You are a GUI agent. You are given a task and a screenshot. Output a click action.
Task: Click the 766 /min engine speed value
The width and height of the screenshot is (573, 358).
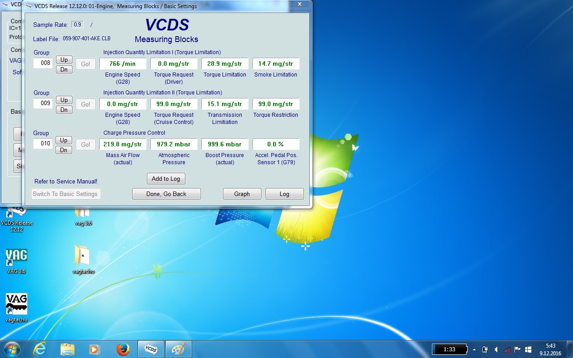123,64
